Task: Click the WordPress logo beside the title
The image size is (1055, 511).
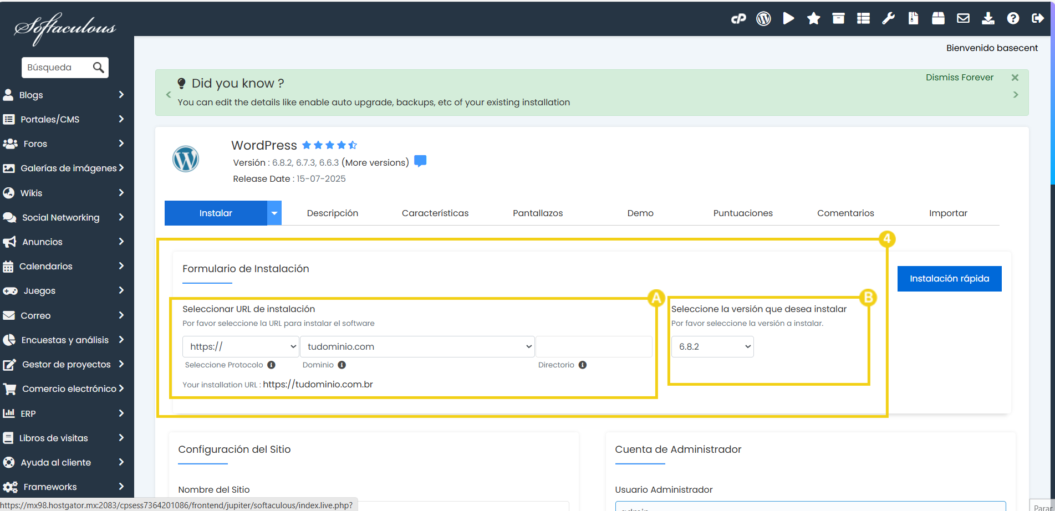Action: [186, 159]
